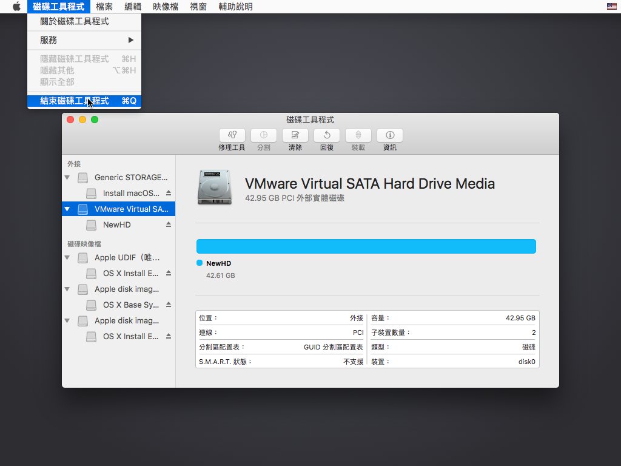Click the disk0 device value
The width and height of the screenshot is (621, 466).
pyautogui.click(x=527, y=362)
